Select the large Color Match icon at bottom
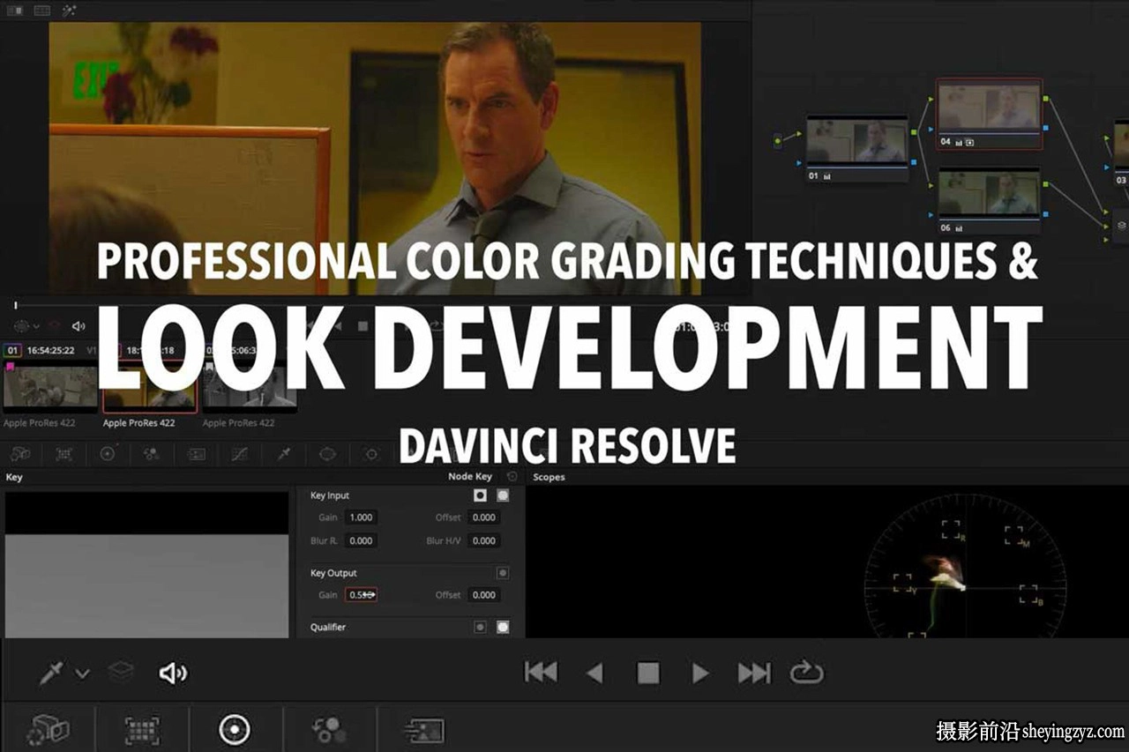The height and width of the screenshot is (752, 1129). point(142,730)
